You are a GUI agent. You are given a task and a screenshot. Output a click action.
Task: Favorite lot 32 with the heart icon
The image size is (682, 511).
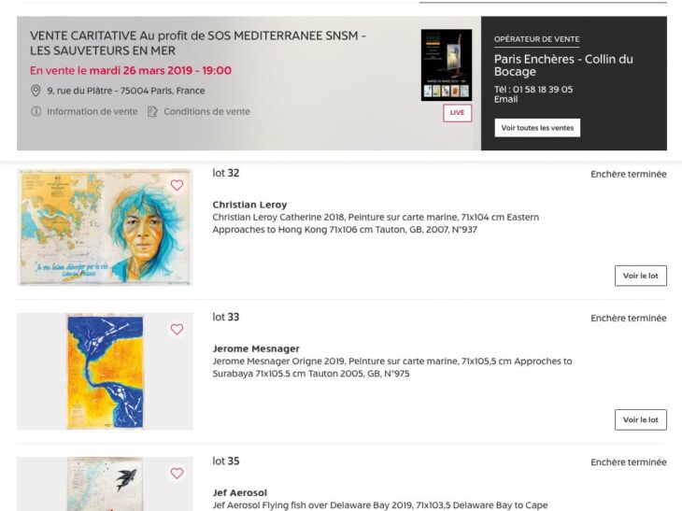[x=177, y=185]
